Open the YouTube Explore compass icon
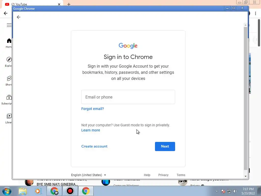This screenshot has height=196, width=261. tap(9, 59)
